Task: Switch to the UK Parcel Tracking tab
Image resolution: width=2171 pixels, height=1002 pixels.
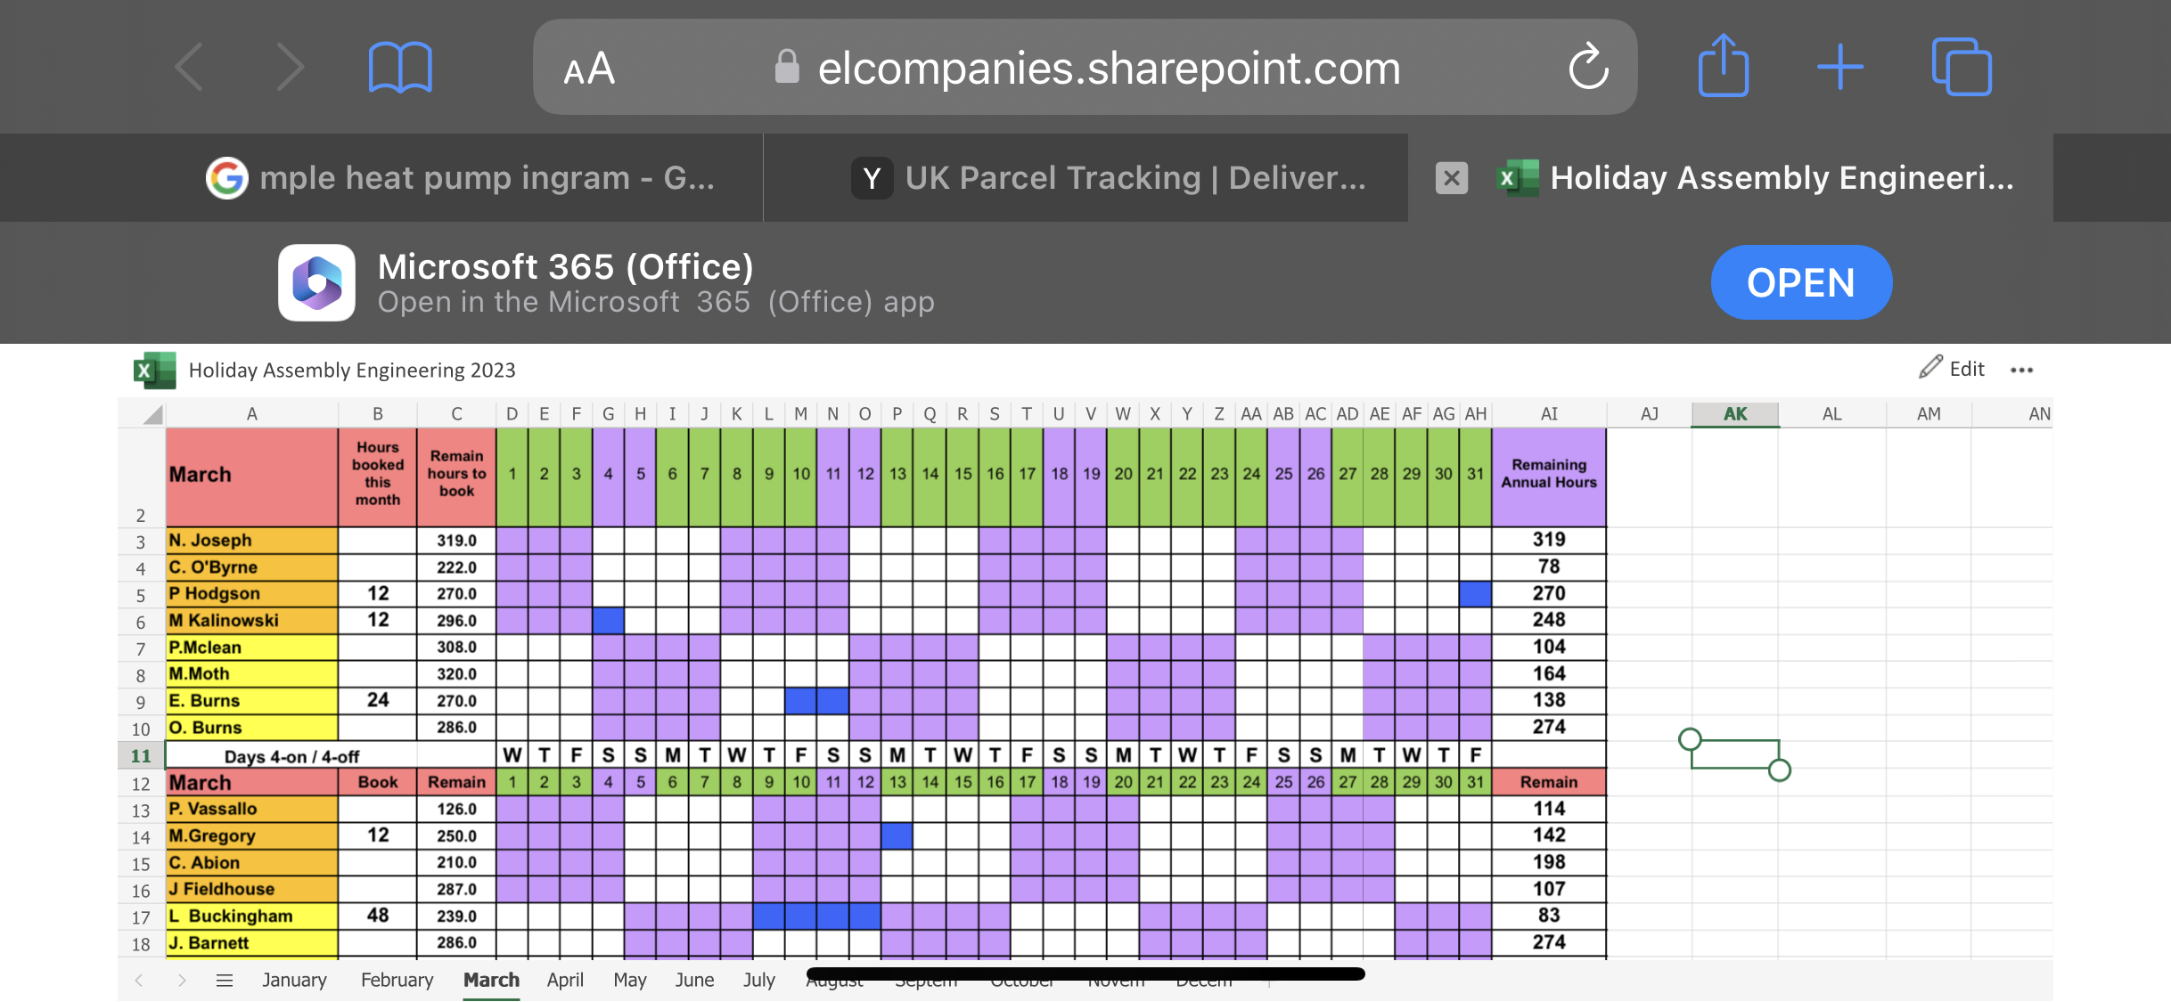Action: pos(1109,178)
